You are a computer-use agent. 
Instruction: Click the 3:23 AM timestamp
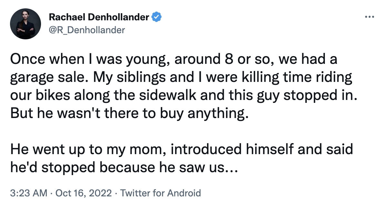(28, 193)
